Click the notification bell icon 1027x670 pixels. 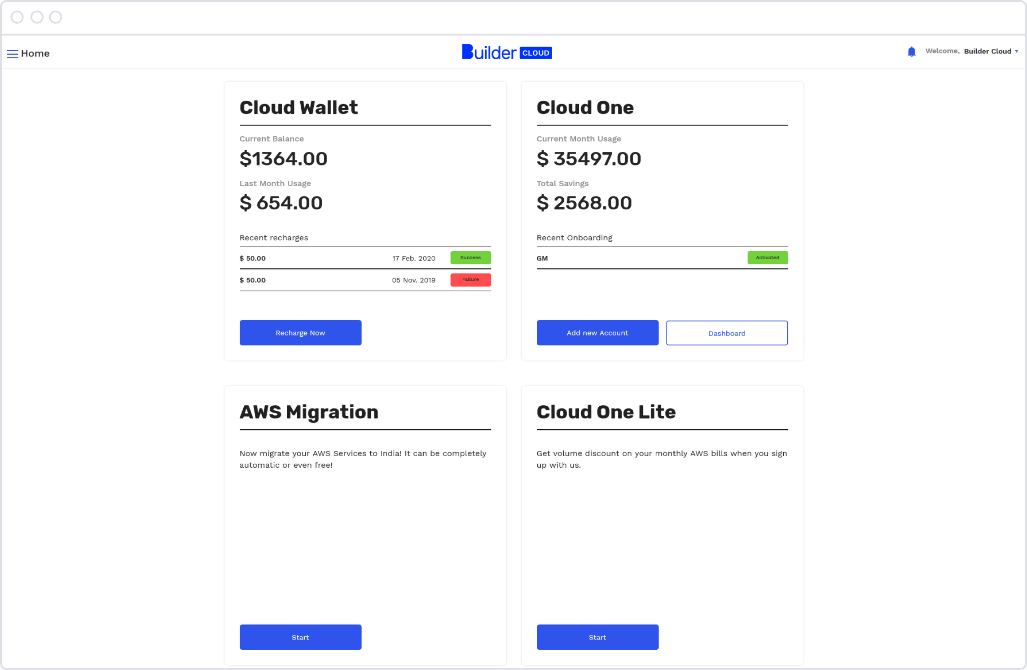coord(911,52)
